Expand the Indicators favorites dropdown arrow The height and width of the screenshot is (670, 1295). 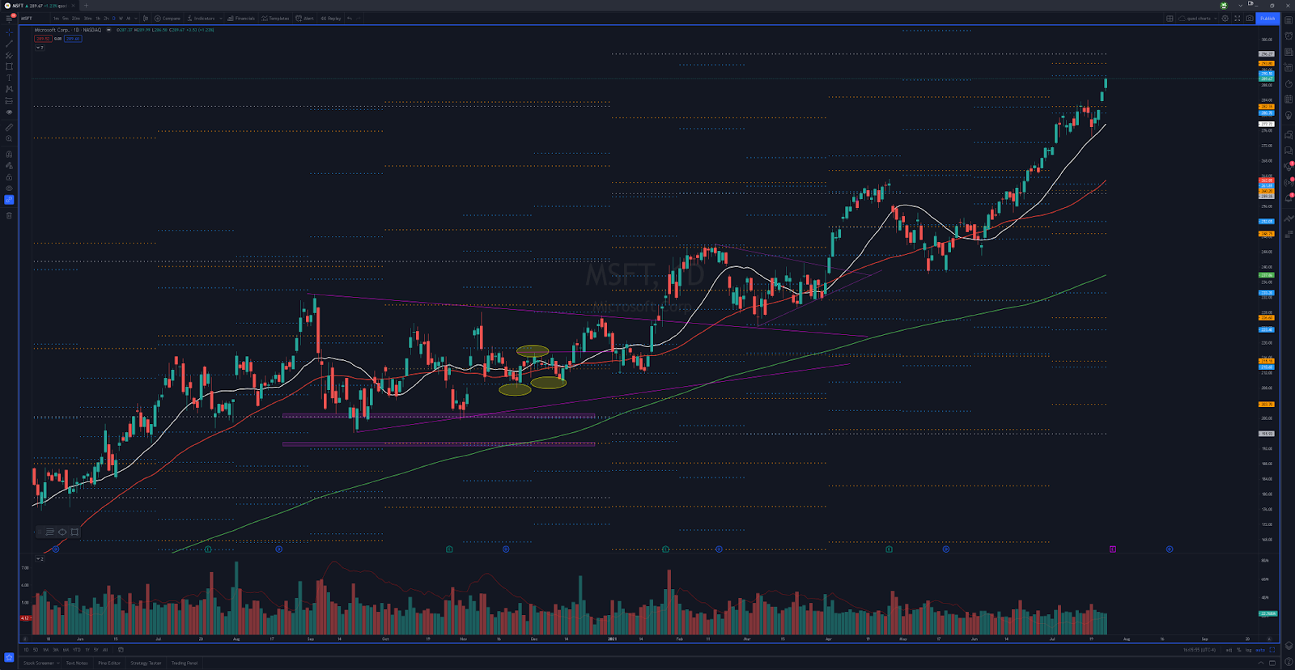[x=220, y=18]
